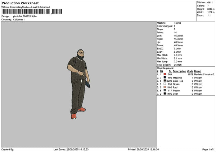Viewport: 216px width, 152px height.
Task: Click 'Page 1 of 1' in footer
Action: (x=208, y=149)
